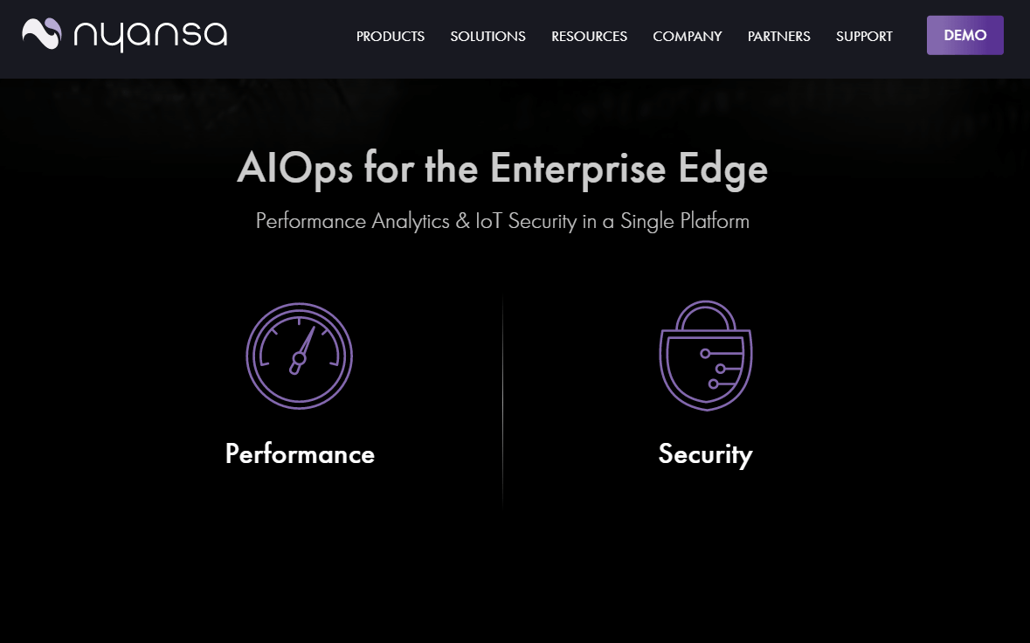The image size is (1030, 643).
Task: Click the vertical divider between Performance and Security
Action: [x=502, y=402]
